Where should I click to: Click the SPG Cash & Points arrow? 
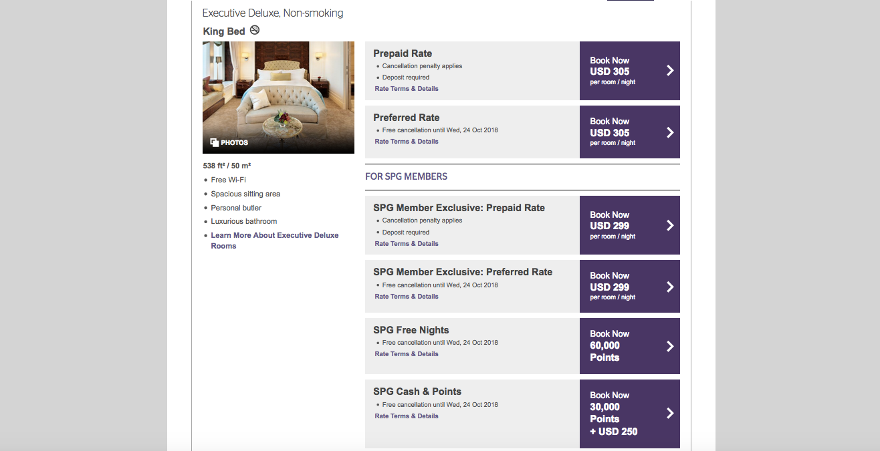click(670, 414)
